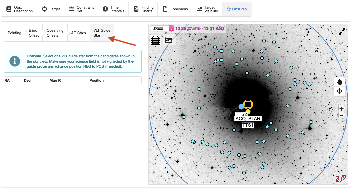
Task: Click the Mag R column header
Action: [x=55, y=80]
